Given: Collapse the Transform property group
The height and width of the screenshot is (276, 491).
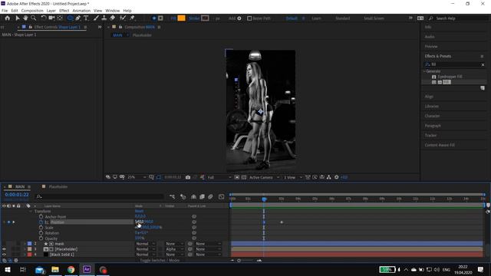Looking at the screenshot, I should click(x=31, y=212).
